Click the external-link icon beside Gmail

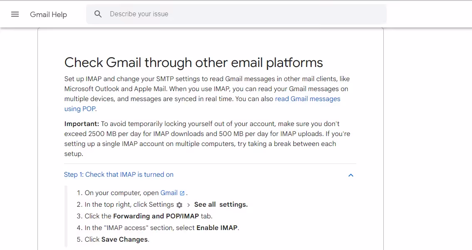182,193
